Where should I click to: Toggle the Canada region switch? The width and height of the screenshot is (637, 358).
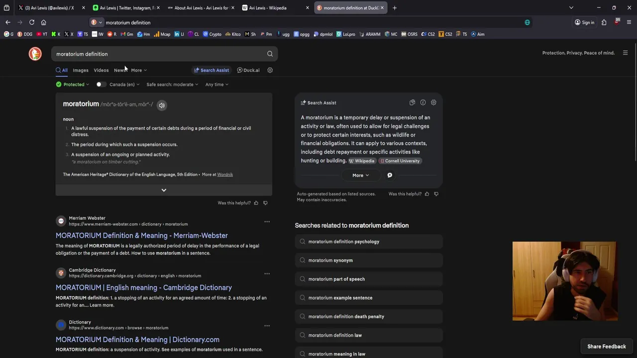(101, 85)
